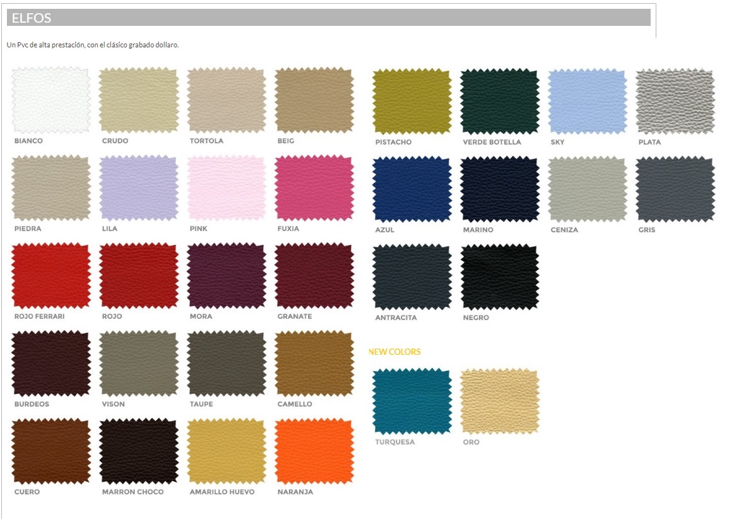Select the AZUL blue swatch

412,189
